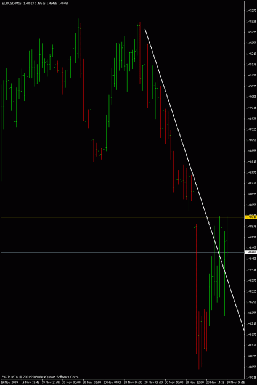
Task: Click the 1.48055 price axis label
Action: (251, 367)
